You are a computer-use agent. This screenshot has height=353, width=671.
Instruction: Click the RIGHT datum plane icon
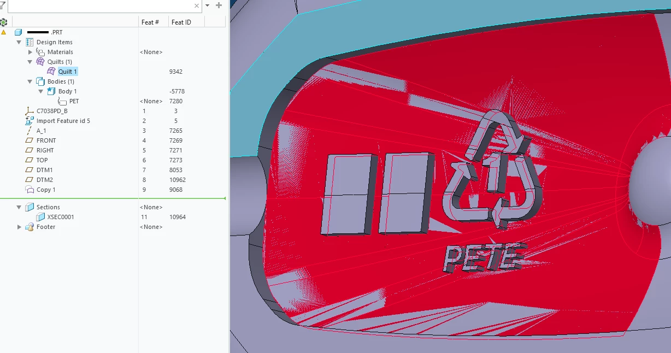click(30, 150)
